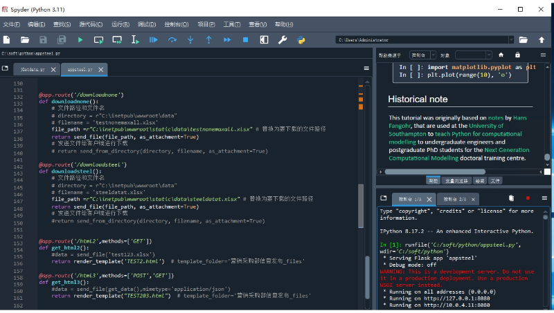Open the Help pane hamburger options menu

[543, 55]
